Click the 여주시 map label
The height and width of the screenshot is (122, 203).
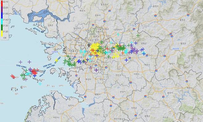147,65
